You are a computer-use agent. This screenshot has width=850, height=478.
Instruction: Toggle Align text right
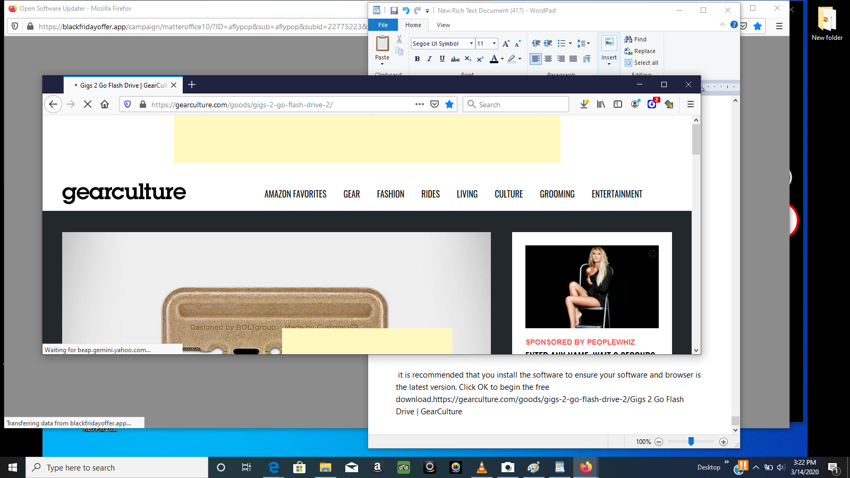point(561,59)
